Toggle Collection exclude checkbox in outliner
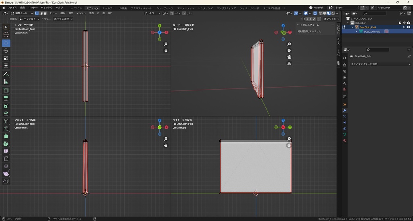Image resolution: width=413 pixels, height=221 pixels. (x=400, y=23)
